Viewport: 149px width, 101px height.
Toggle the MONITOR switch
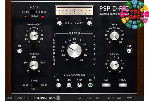130,98
